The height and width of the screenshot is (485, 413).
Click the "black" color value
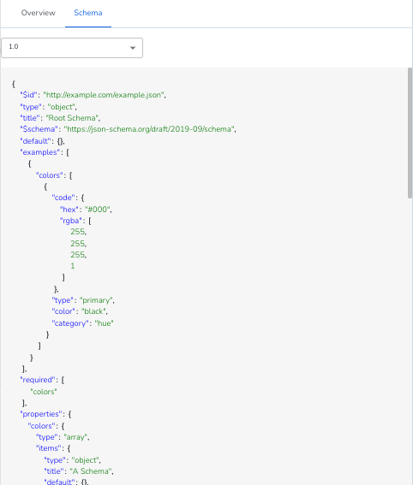[x=93, y=311]
